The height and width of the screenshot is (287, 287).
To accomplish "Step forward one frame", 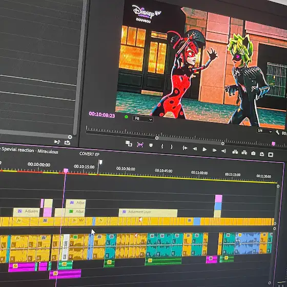I will click(214, 150).
